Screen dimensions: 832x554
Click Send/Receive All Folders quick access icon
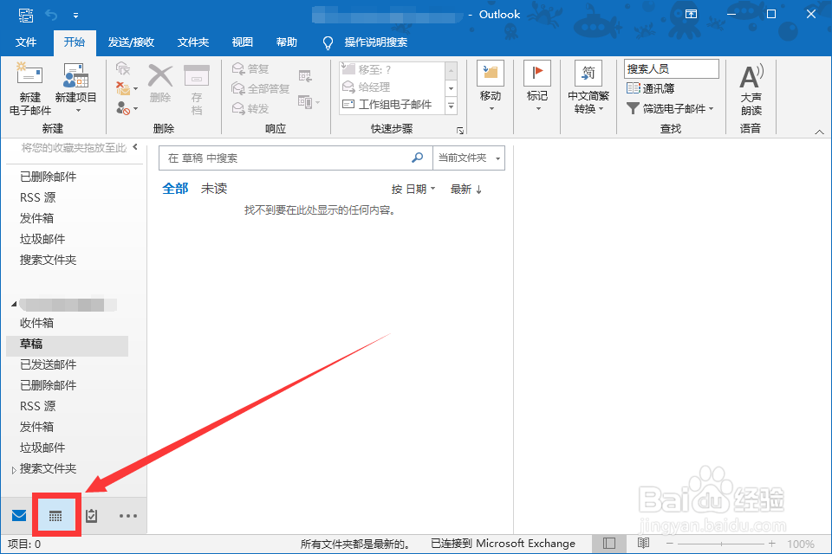click(x=25, y=15)
